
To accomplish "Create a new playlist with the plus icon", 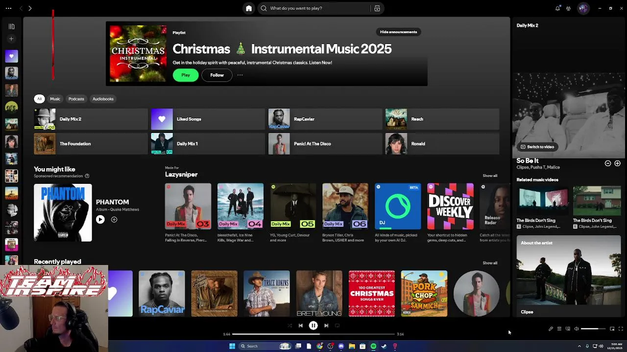I will [11, 39].
